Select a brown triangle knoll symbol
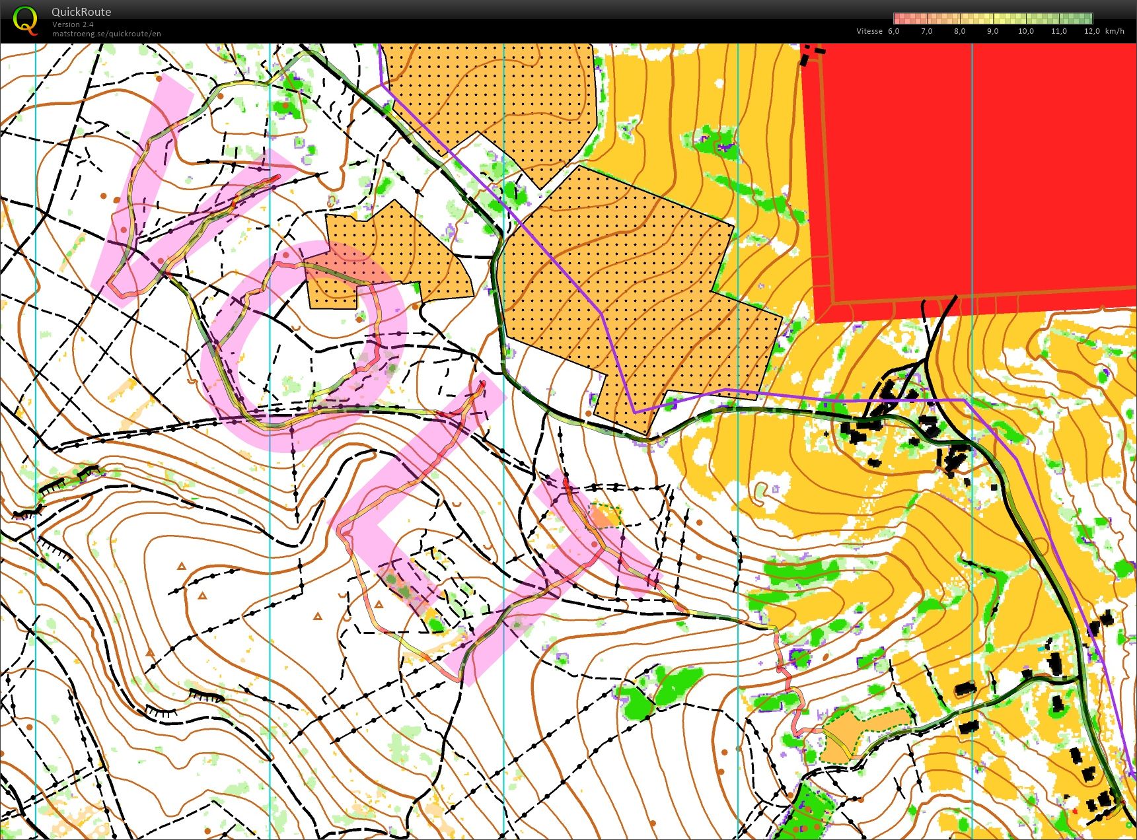This screenshot has height=840, width=1137. point(182,567)
